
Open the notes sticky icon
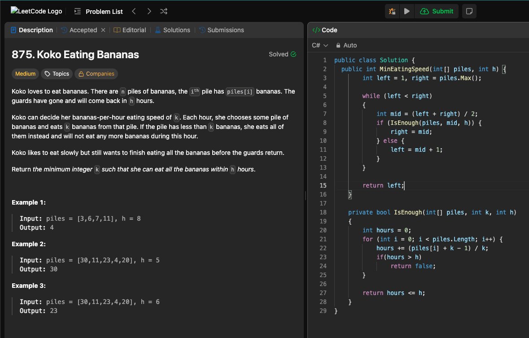click(469, 12)
